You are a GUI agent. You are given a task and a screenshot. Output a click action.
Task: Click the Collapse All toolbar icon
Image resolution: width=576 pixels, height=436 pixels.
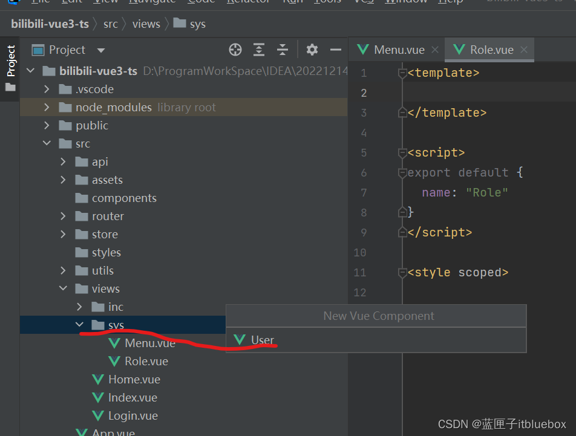click(283, 50)
